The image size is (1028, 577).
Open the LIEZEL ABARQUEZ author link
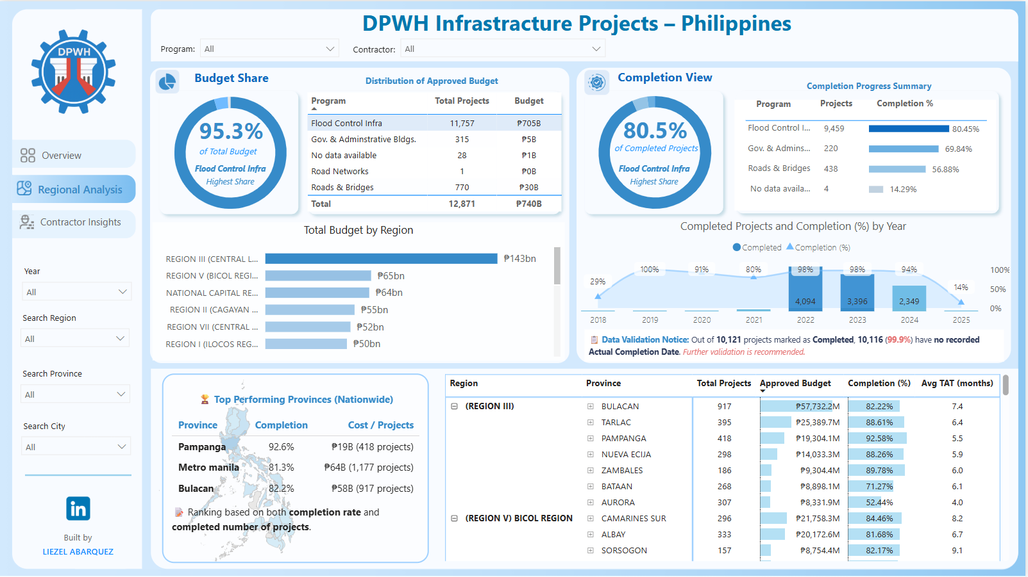[78, 551]
